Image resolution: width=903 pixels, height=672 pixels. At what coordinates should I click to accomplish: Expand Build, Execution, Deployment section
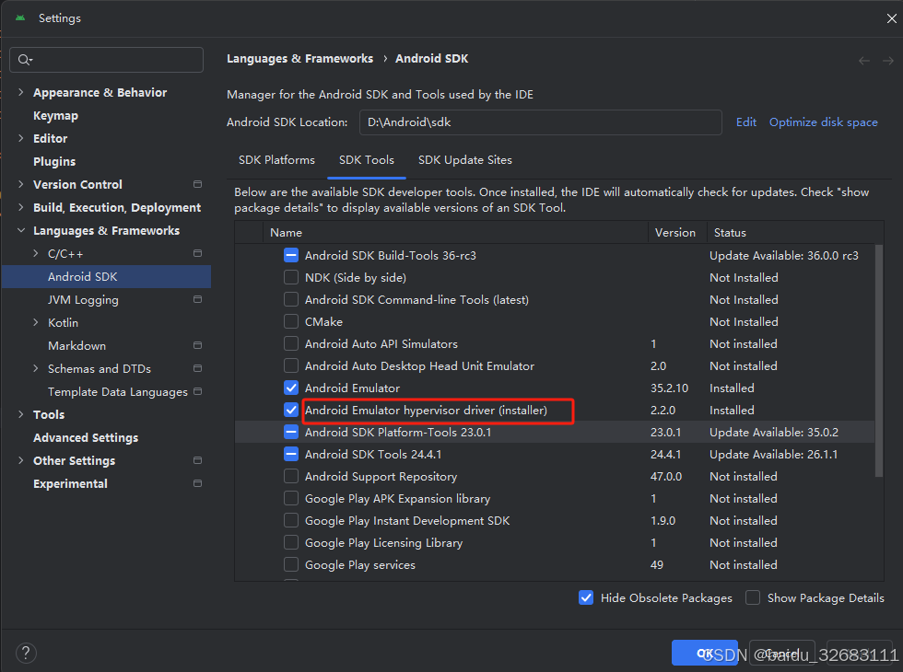(20, 207)
